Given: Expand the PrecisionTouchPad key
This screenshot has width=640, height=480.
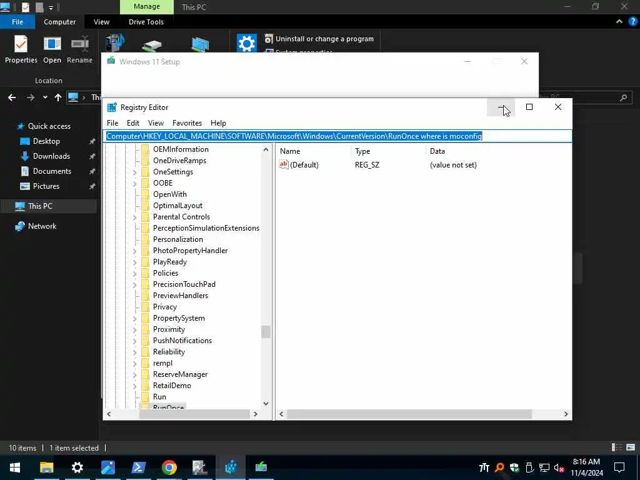Looking at the screenshot, I should pos(135,285).
